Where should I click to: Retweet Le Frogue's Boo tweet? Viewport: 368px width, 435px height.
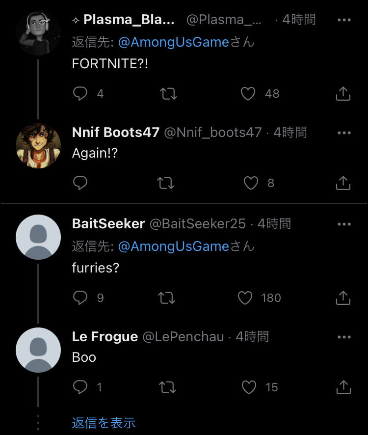[168, 387]
